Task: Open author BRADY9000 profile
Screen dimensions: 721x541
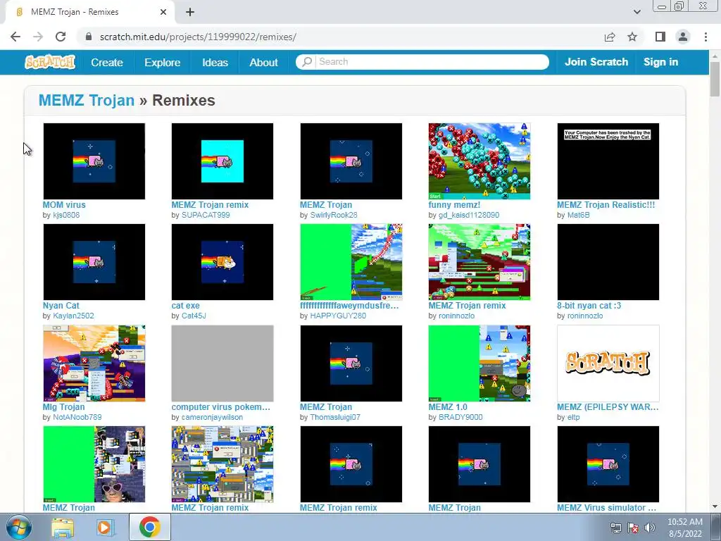Action: pyautogui.click(x=460, y=417)
